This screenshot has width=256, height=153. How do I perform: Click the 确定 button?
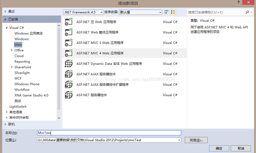[x=219, y=148]
